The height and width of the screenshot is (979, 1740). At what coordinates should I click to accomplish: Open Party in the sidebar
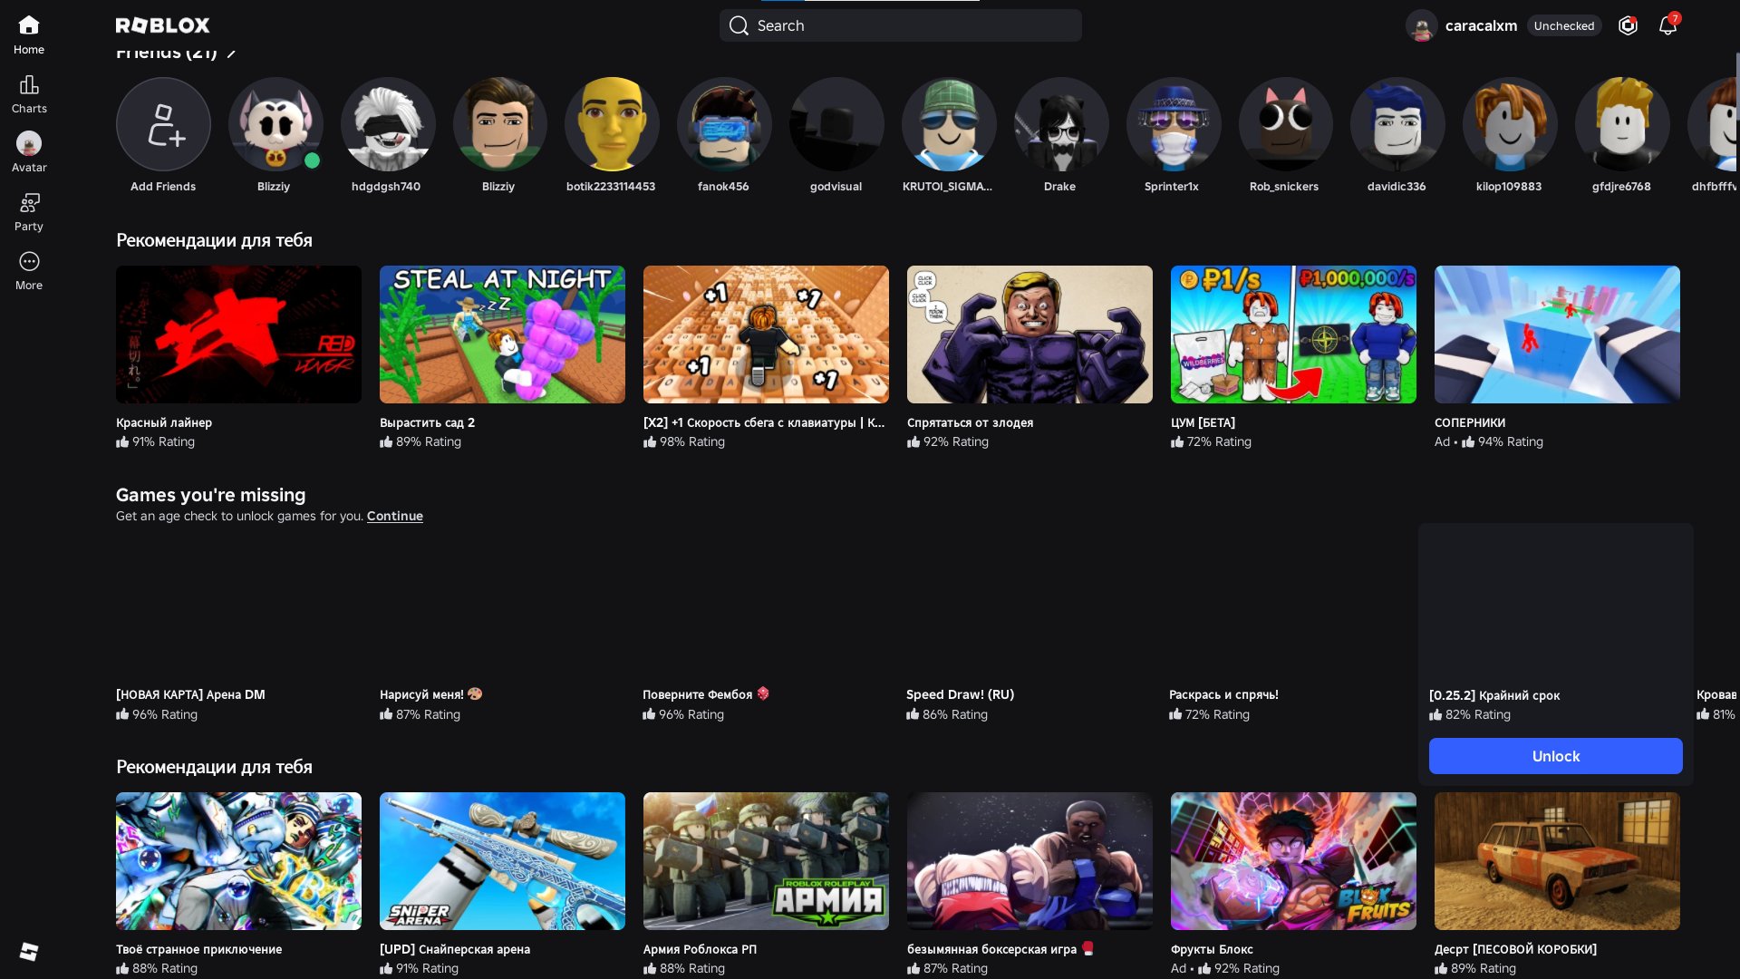coord(29,212)
